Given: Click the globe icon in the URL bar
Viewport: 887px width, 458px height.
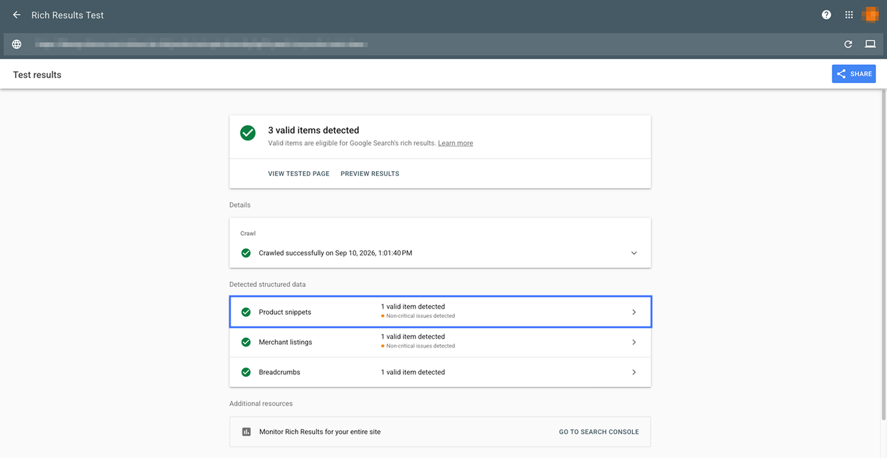Looking at the screenshot, I should point(17,44).
